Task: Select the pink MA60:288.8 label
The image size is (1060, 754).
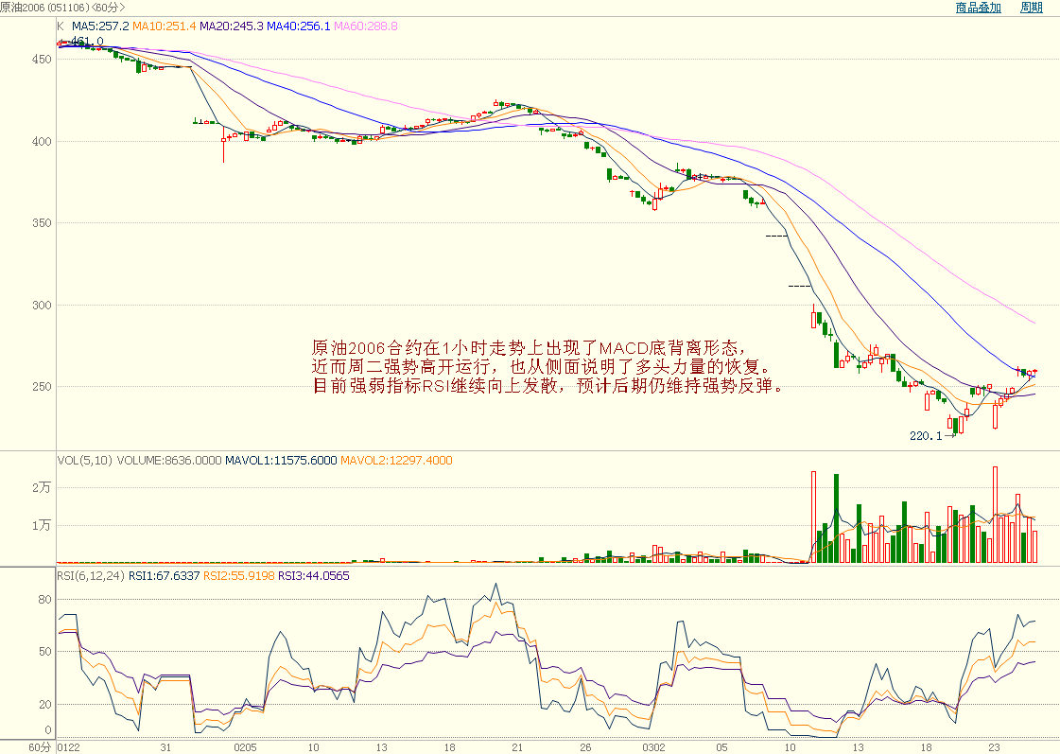Action: 366,26
